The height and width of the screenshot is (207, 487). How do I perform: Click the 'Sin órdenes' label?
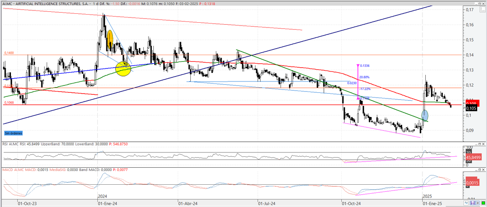(13, 133)
